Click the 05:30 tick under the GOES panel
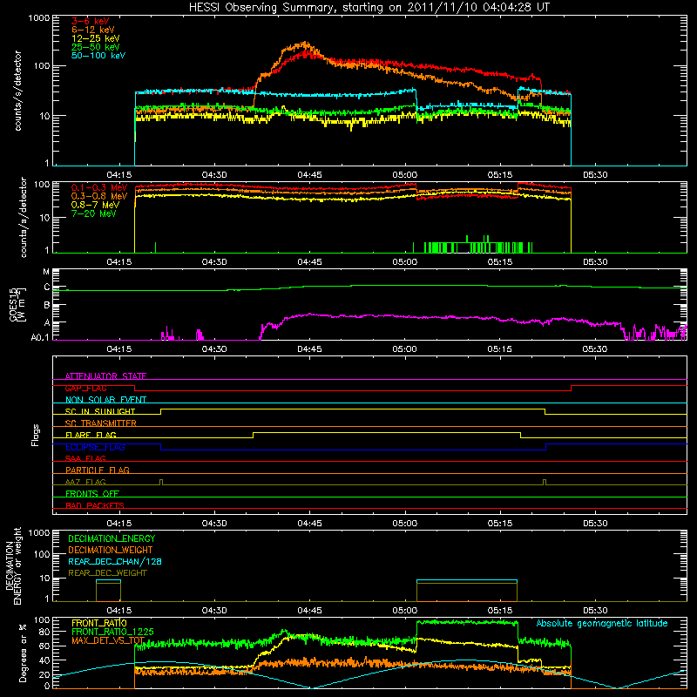 click(595, 349)
